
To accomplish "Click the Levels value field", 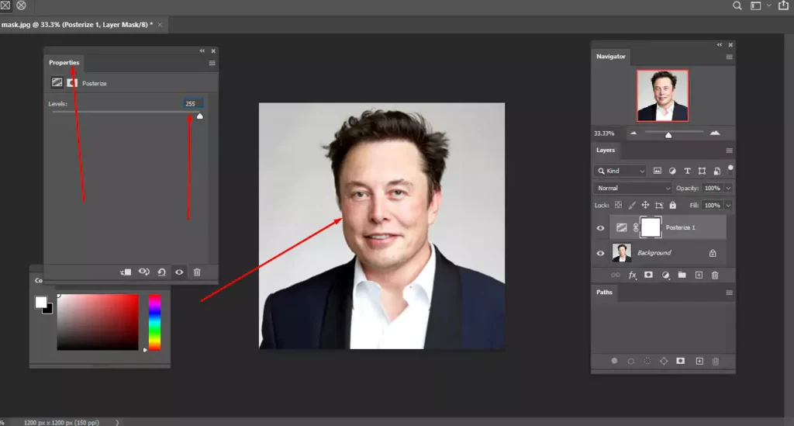I will tap(192, 103).
